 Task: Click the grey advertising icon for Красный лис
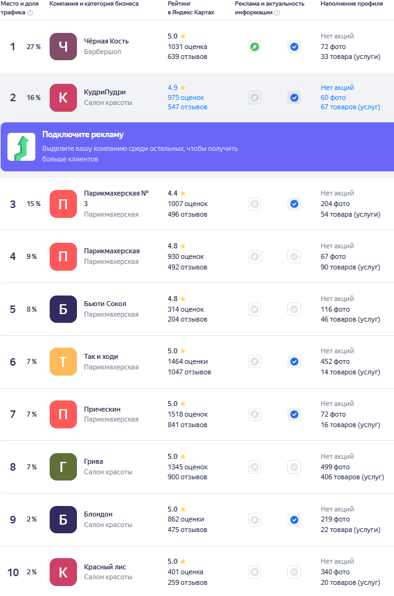pyautogui.click(x=254, y=572)
